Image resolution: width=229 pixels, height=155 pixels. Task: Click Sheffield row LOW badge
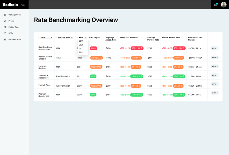pyautogui.click(x=93, y=76)
